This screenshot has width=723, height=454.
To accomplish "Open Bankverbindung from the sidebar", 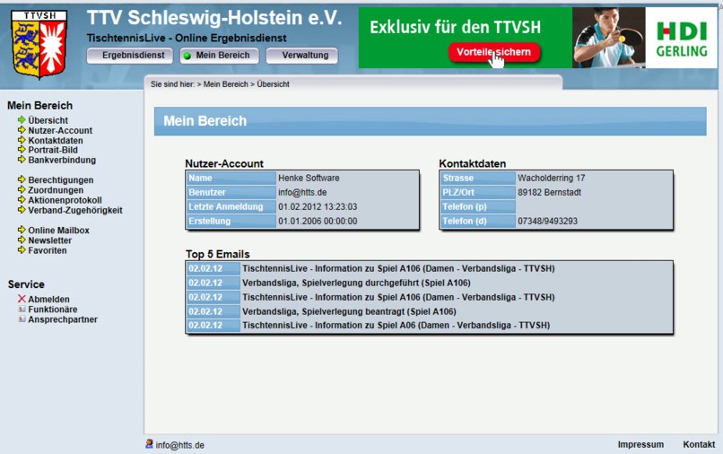I will pyautogui.click(x=61, y=161).
